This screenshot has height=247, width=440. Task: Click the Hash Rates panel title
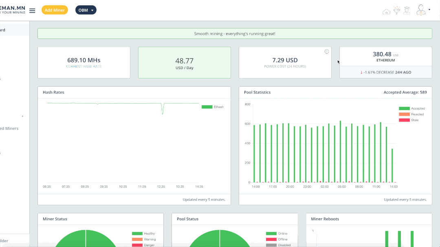53,92
